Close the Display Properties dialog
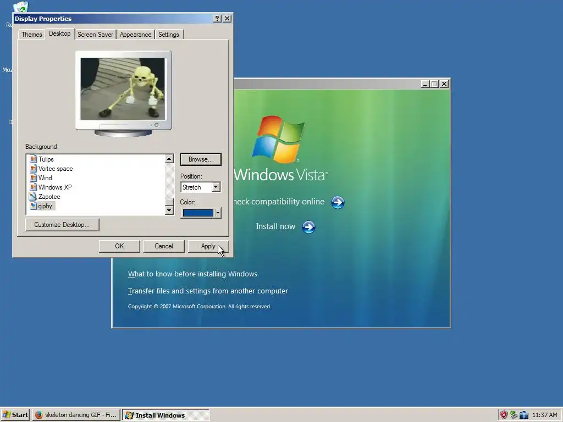Viewport: 563px width, 422px height. (227, 18)
